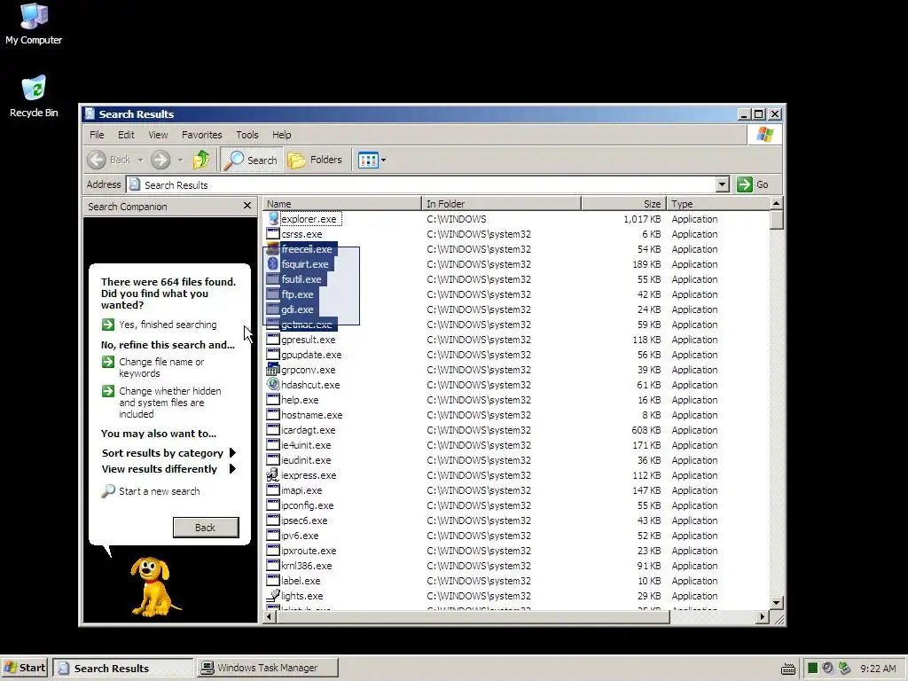908x681 pixels.
Task: Select the csrss.exe file icon
Action: coord(273,234)
